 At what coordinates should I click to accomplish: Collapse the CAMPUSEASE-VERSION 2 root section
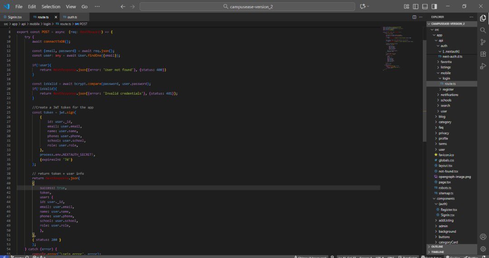pyautogui.click(x=452, y=24)
